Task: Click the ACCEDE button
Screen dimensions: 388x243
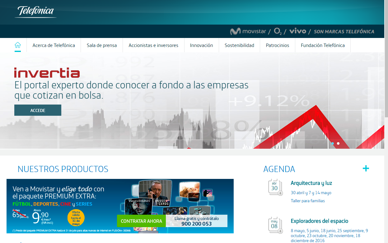Action: click(38, 110)
